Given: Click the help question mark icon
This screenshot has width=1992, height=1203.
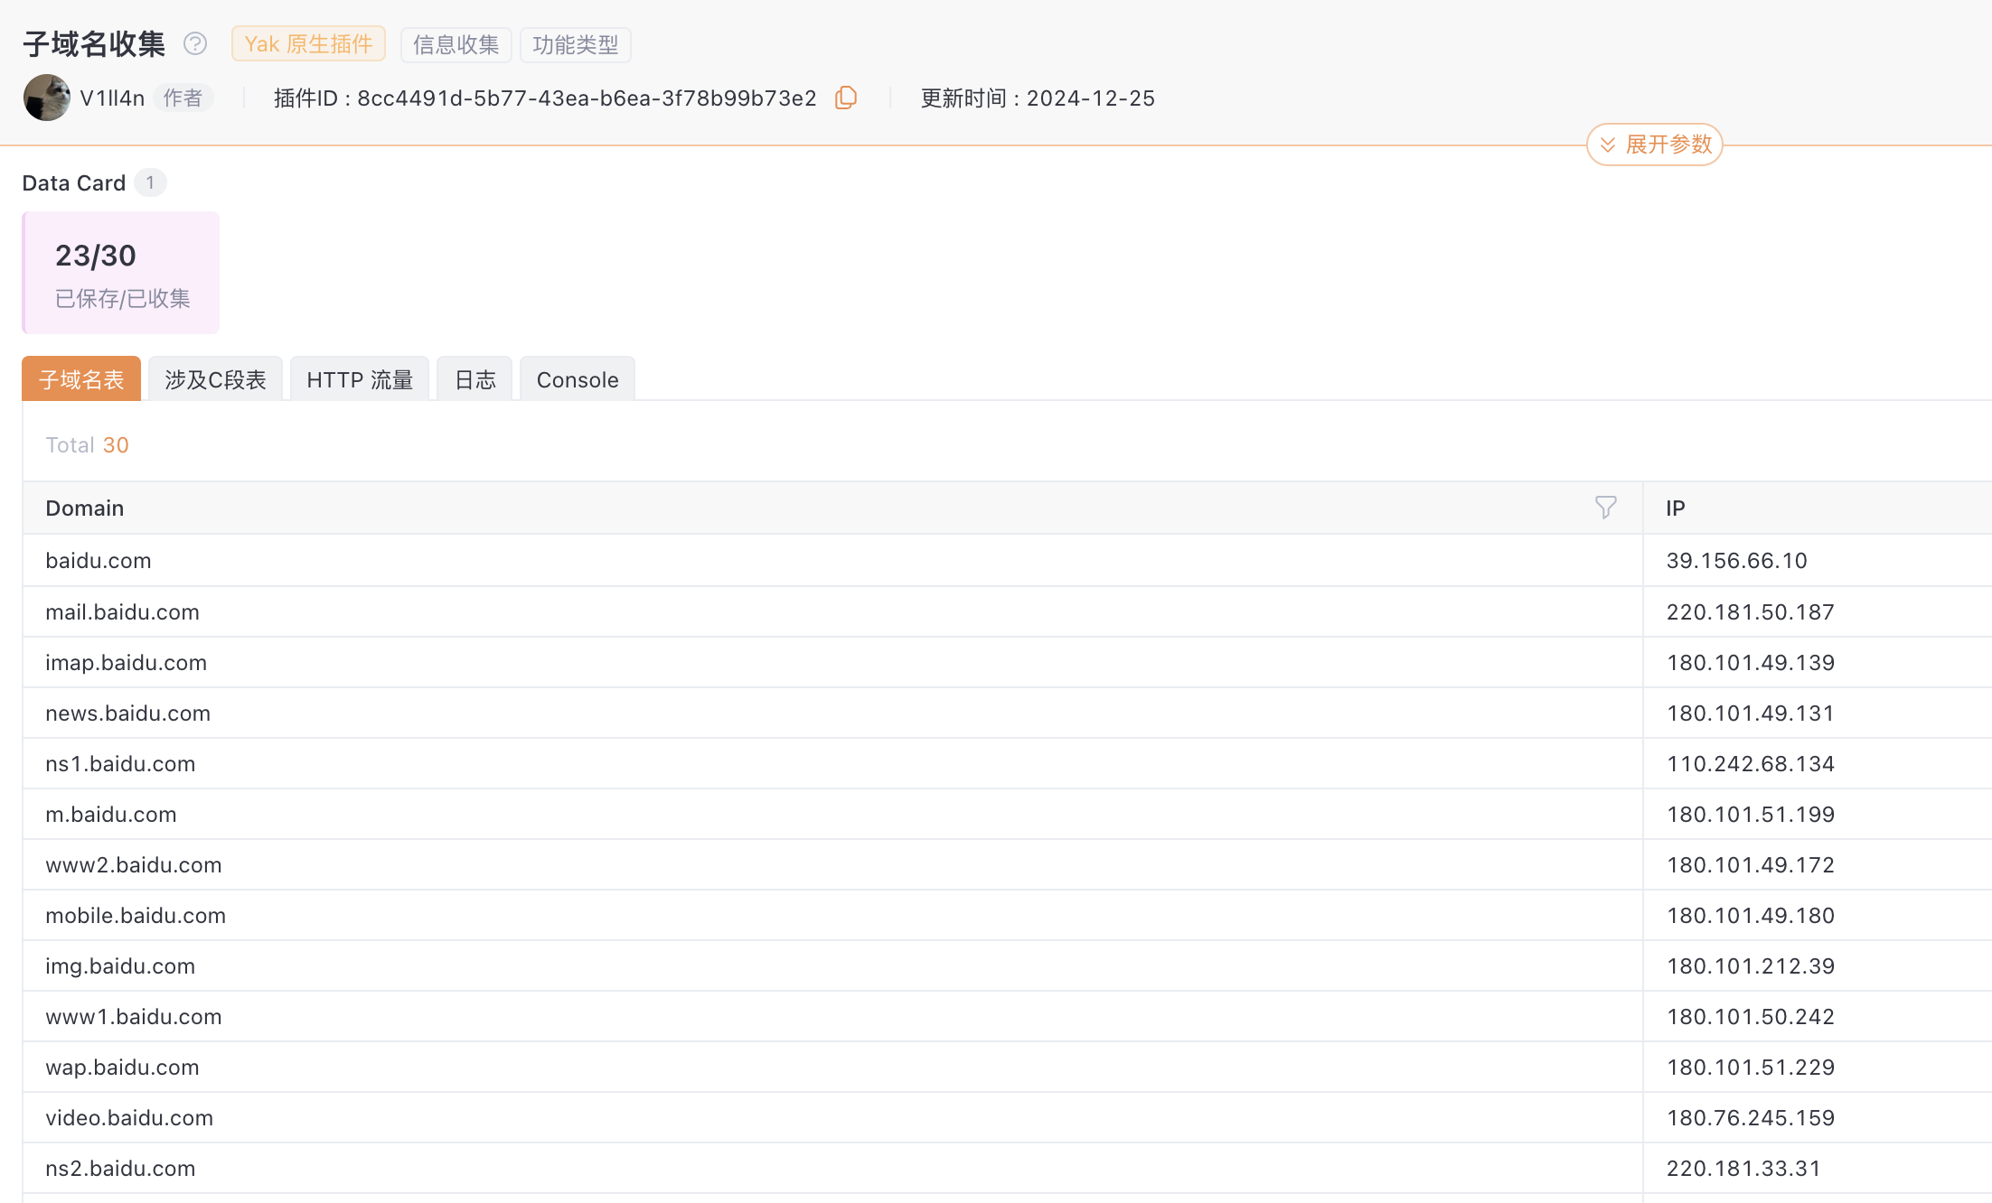Looking at the screenshot, I should coord(195,43).
